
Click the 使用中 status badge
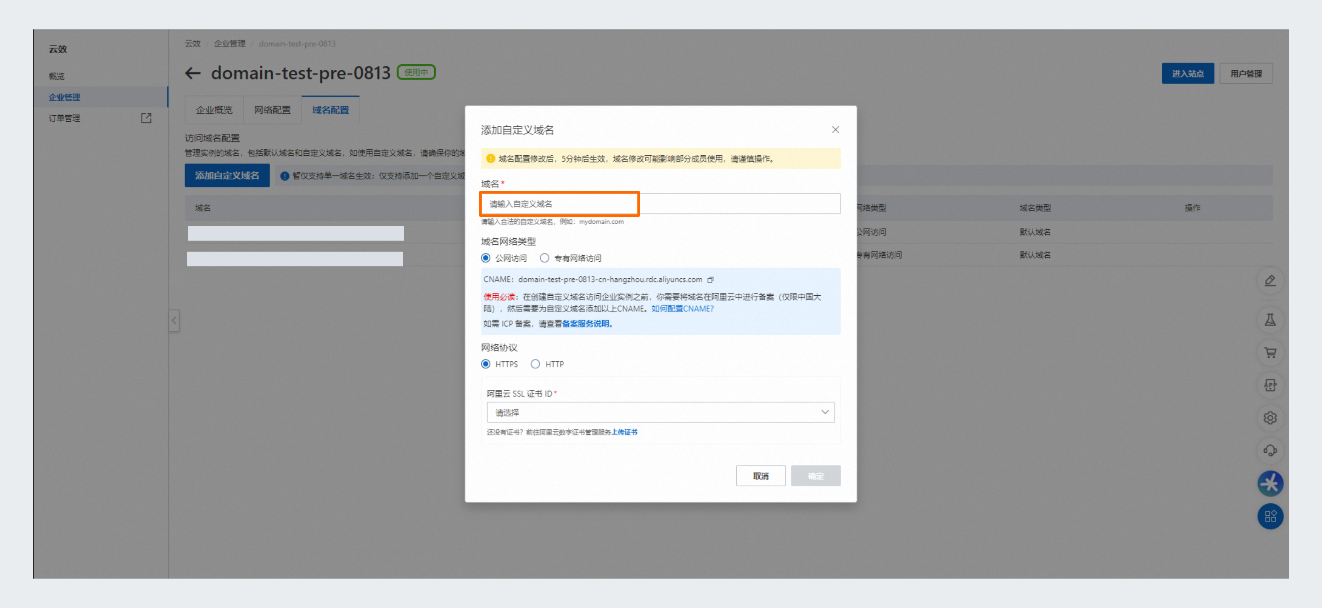tap(416, 73)
